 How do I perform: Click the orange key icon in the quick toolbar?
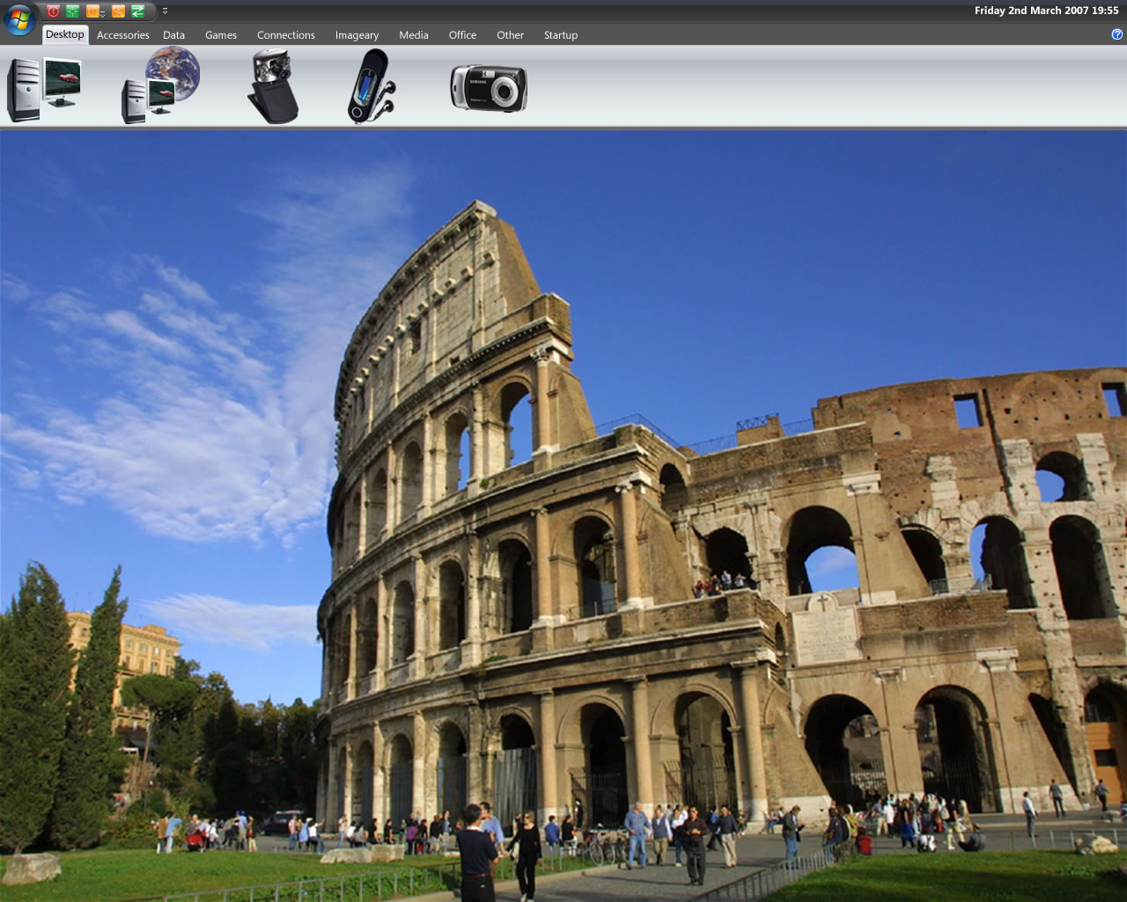(118, 11)
